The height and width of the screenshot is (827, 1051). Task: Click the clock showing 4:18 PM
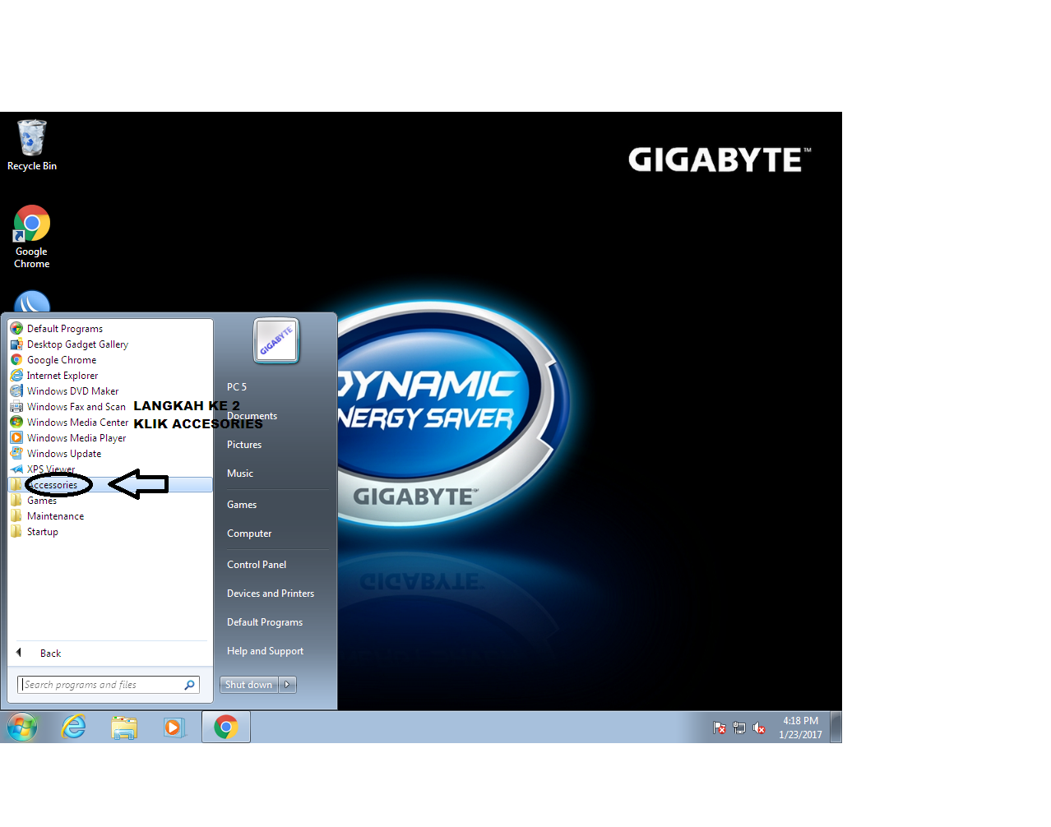coord(800,728)
